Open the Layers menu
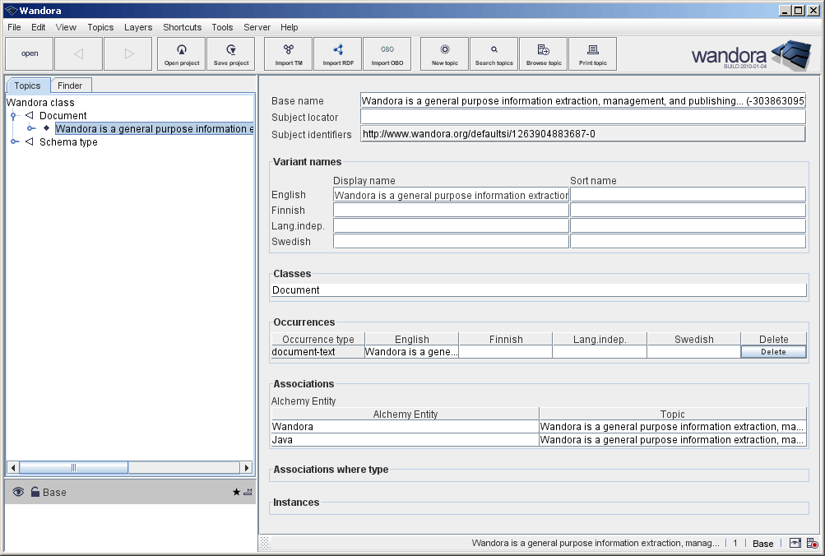The image size is (825, 556). click(138, 27)
